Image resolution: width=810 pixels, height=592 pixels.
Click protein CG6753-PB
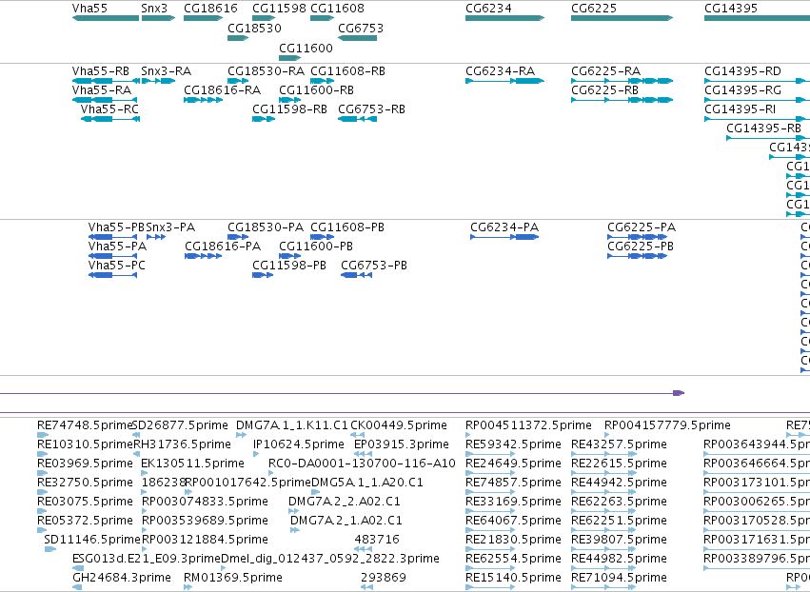[x=374, y=266]
